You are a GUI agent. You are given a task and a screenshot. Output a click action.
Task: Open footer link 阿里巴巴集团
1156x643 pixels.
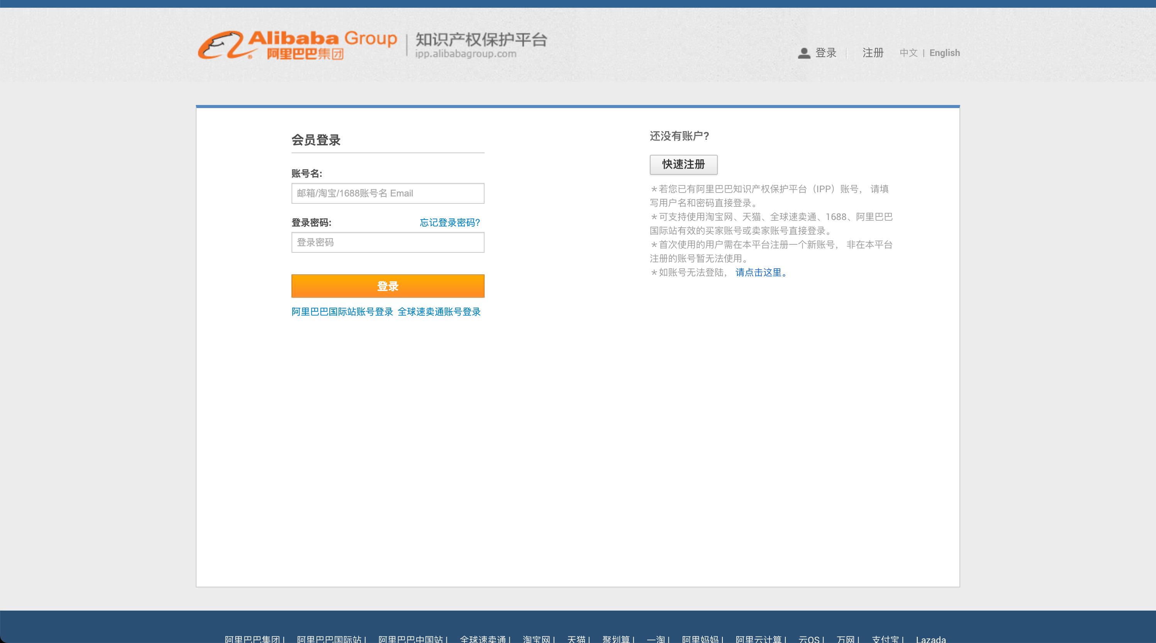pyautogui.click(x=252, y=640)
